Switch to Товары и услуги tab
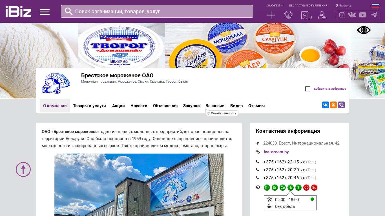The width and height of the screenshot is (385, 216). [89, 106]
